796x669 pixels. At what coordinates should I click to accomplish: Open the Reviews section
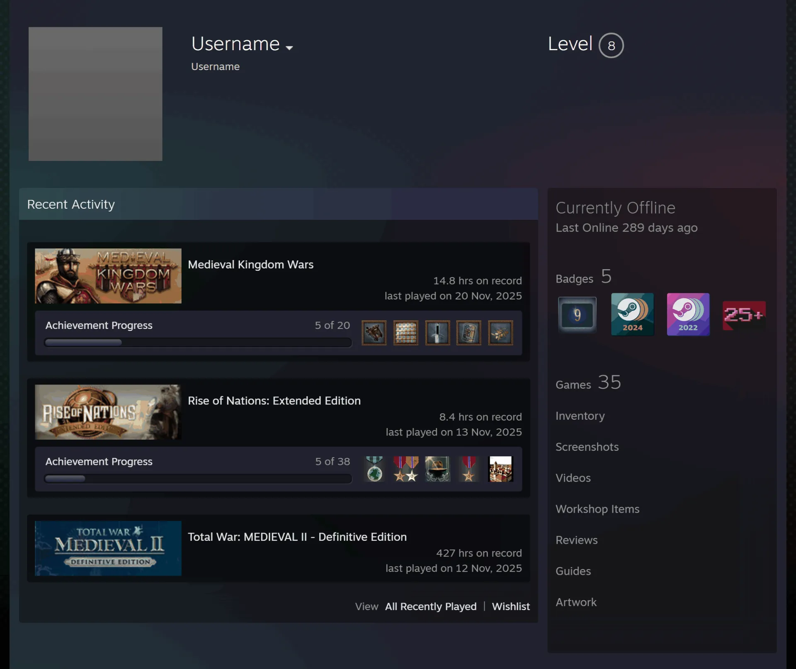pyautogui.click(x=577, y=540)
